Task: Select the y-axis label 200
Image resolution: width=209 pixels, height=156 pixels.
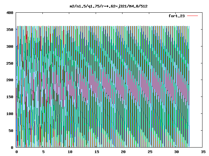Action: click(x=10, y=80)
